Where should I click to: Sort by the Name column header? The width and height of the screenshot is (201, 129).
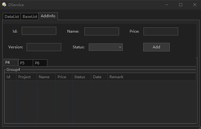point(46,77)
